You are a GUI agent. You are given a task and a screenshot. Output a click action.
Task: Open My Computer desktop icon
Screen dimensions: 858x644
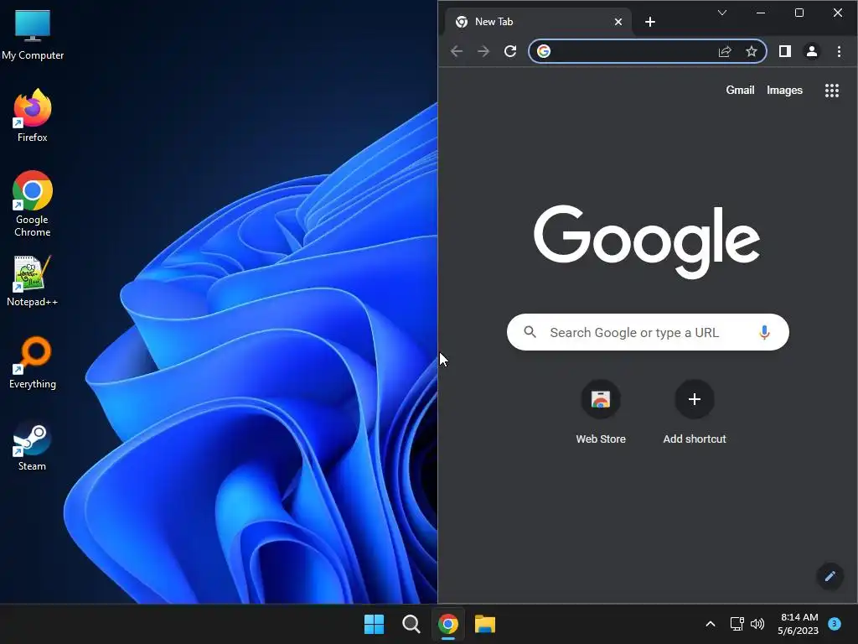(x=33, y=34)
